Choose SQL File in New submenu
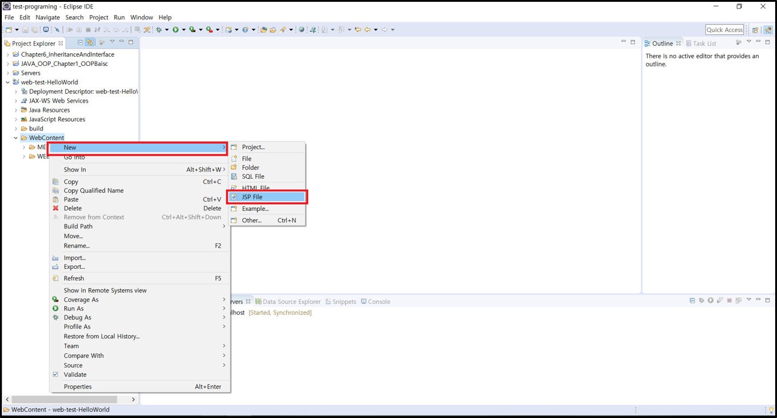The width and height of the screenshot is (777, 418). point(266,176)
